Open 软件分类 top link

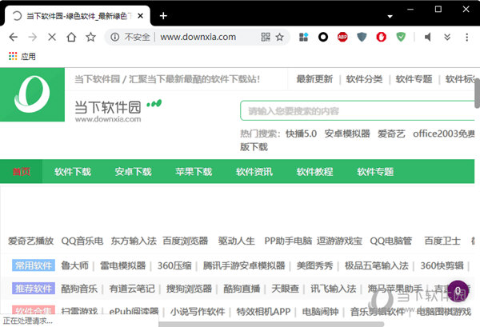tap(364, 79)
